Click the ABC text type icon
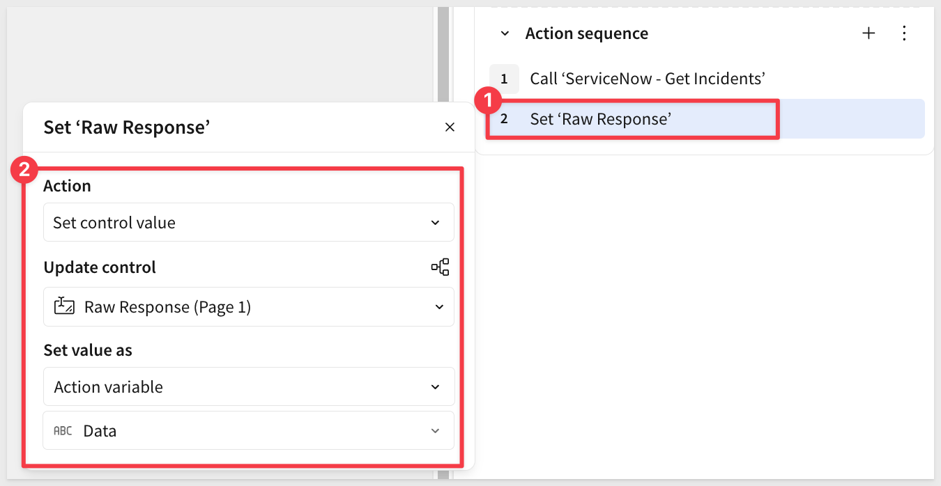Viewport: 941px width, 486px height. pos(63,431)
